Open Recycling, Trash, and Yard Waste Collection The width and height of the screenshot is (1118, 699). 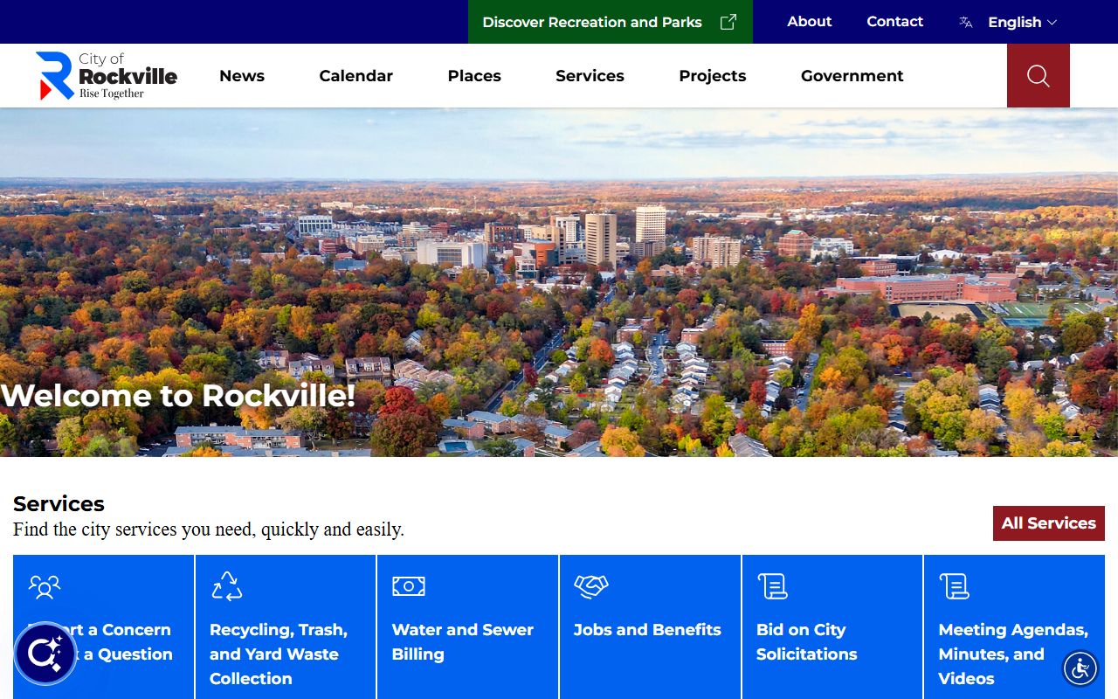(286, 627)
